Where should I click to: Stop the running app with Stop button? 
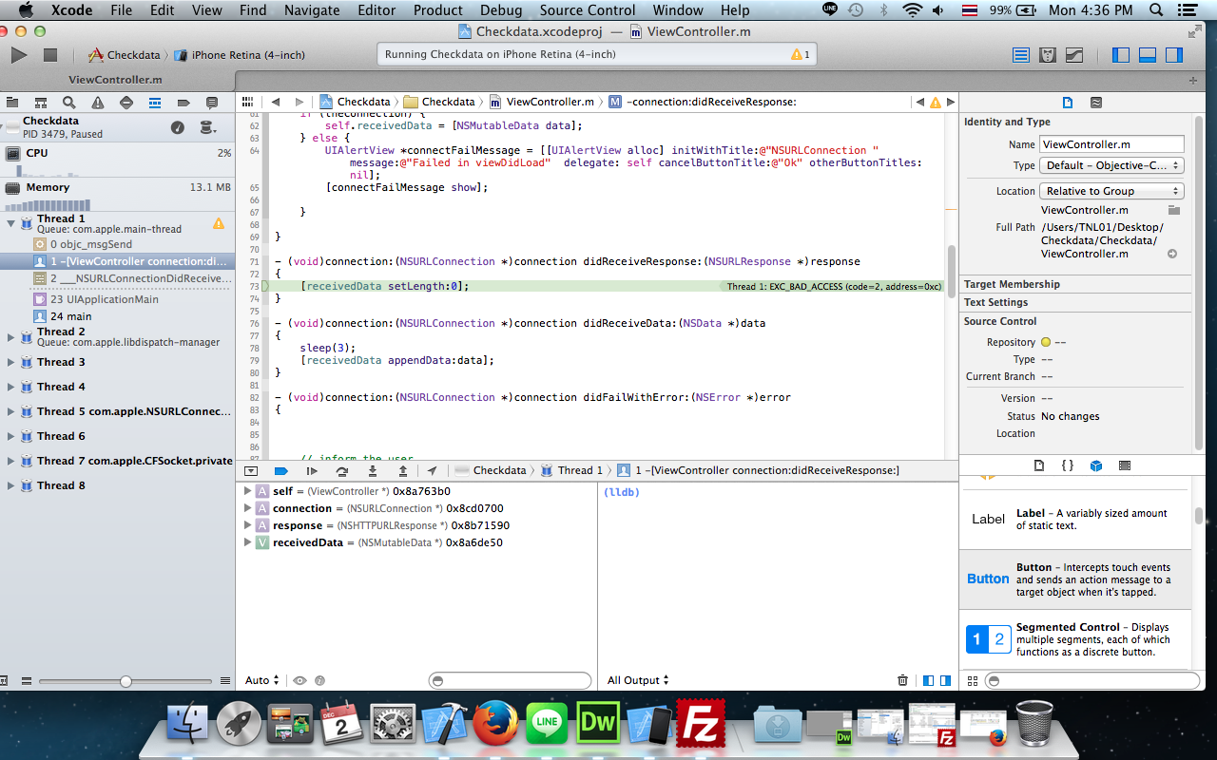point(50,55)
